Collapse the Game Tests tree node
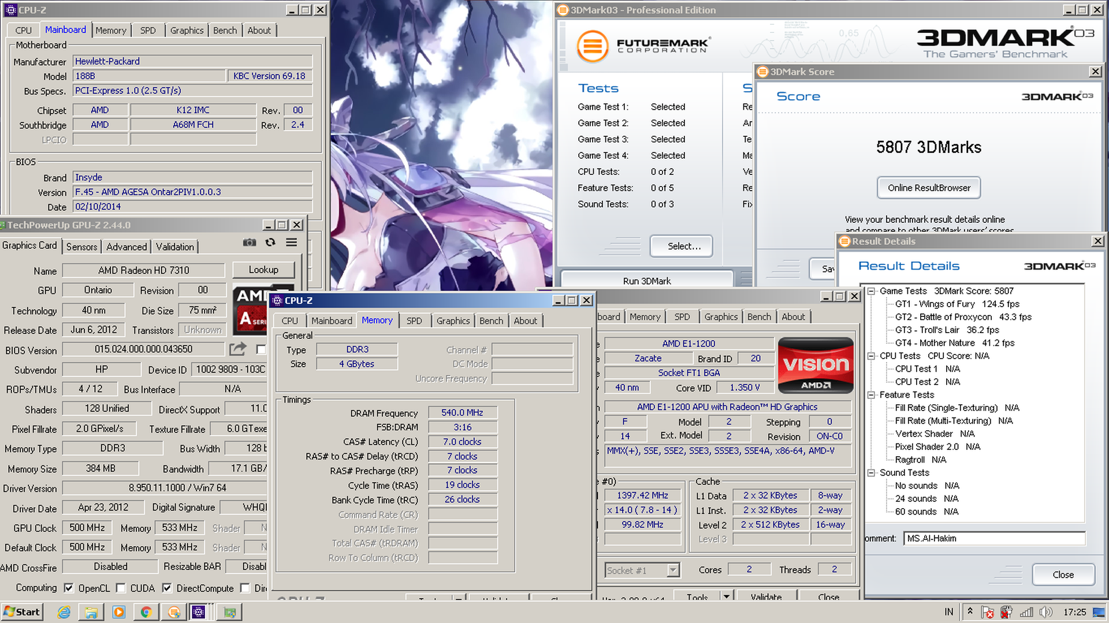The width and height of the screenshot is (1109, 623). click(871, 292)
